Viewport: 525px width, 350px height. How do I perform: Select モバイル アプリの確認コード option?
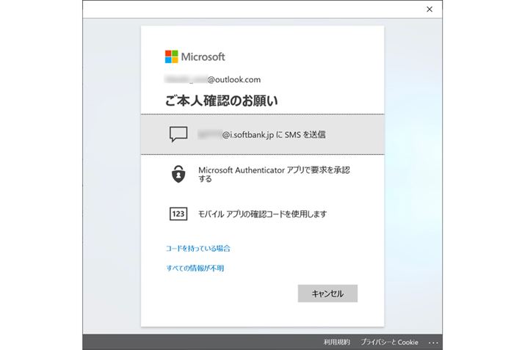click(x=263, y=214)
